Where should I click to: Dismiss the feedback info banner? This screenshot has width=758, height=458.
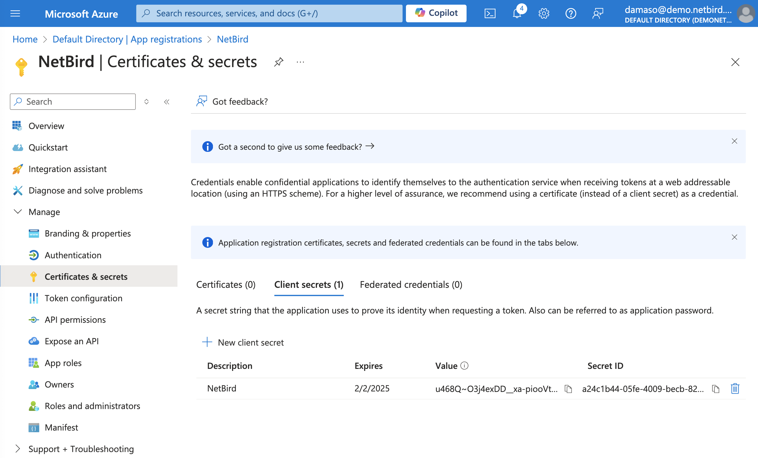pos(734,141)
